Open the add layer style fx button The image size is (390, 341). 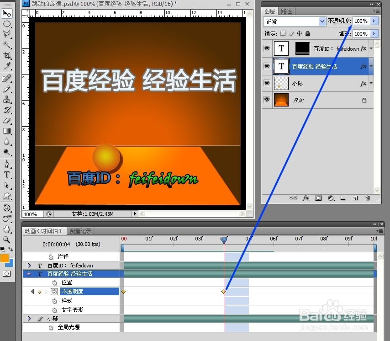(x=306, y=198)
